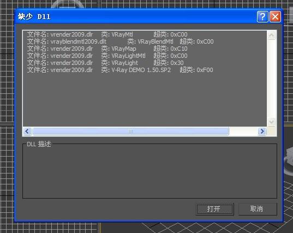Select the V-Ray DEMO 1.50.SP2 entry

[120, 70]
